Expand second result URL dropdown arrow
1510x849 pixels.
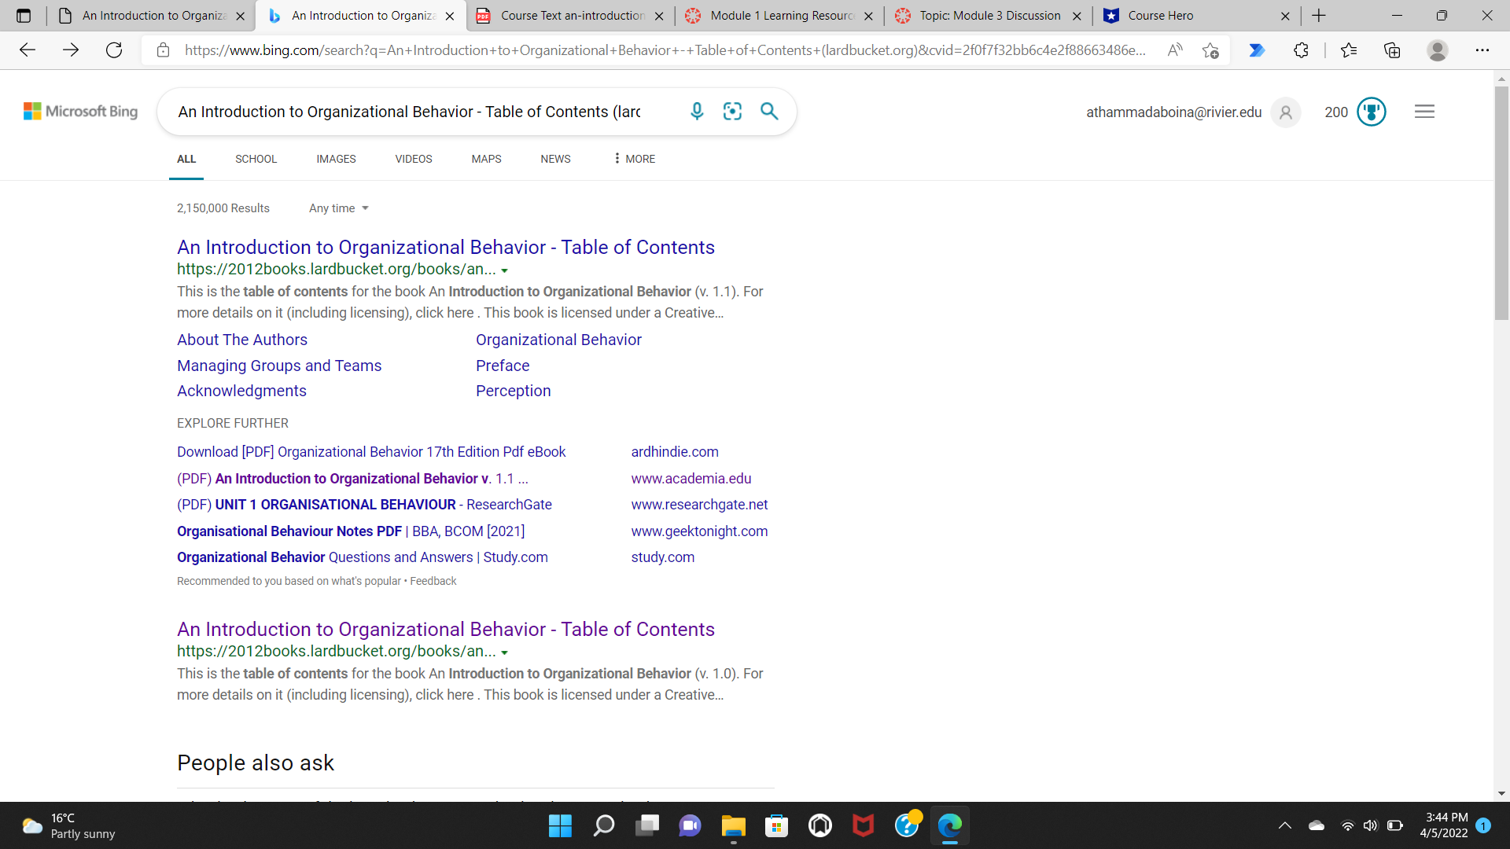504,652
